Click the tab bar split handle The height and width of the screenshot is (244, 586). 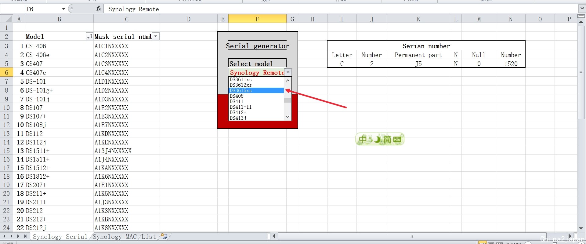click(x=269, y=236)
